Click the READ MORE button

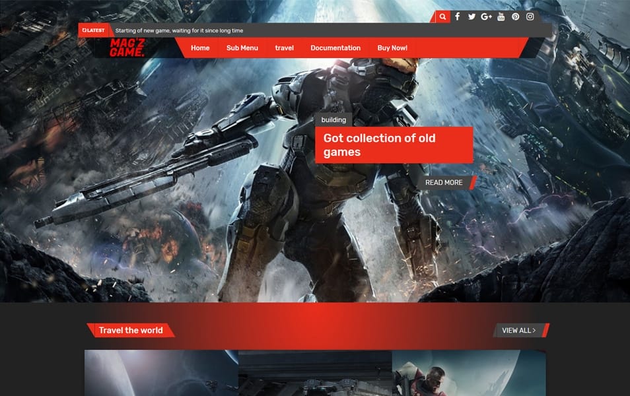point(444,182)
